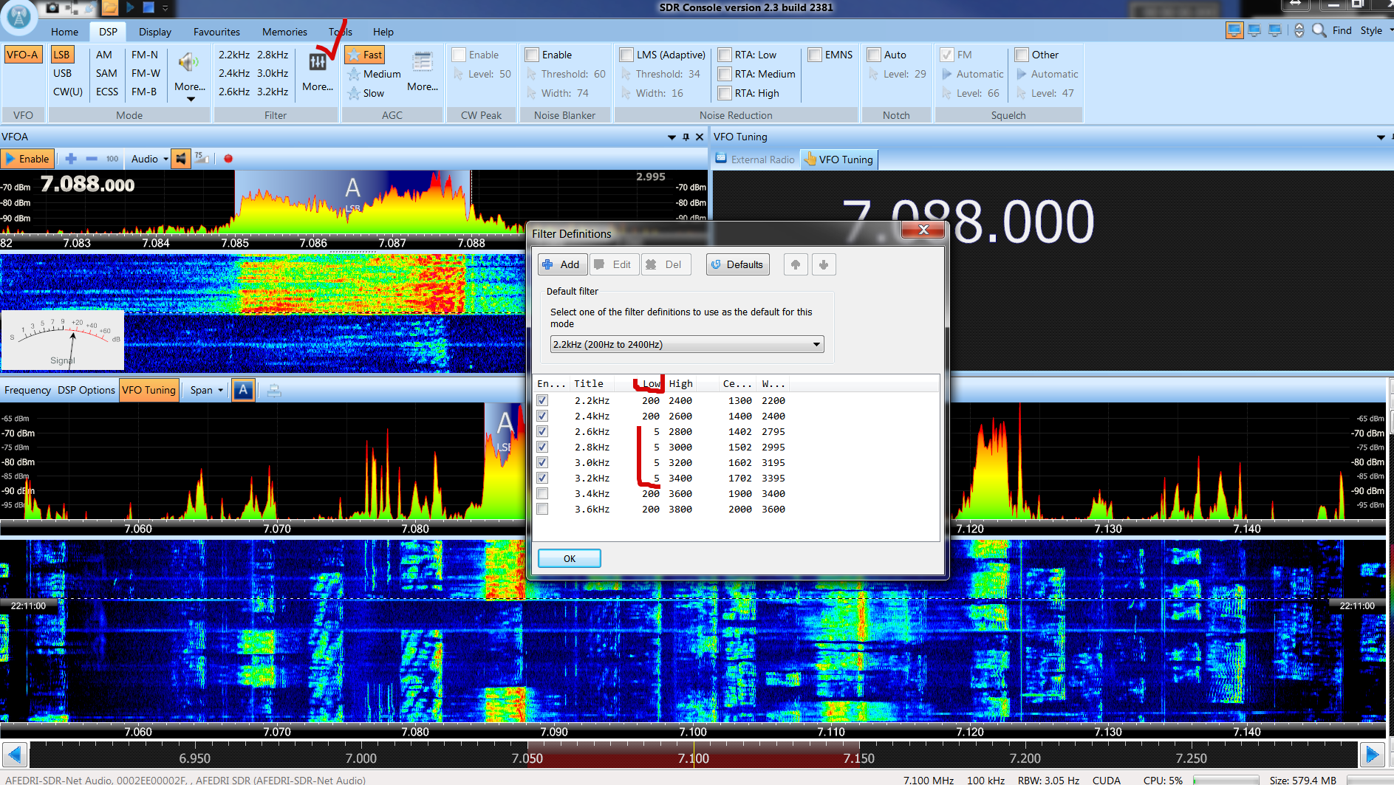Click the blue plus icon in VFOA toolbar
The image size is (1394, 785).
point(71,159)
